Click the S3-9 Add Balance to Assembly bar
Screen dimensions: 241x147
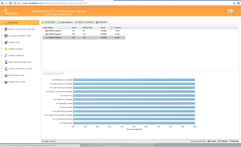(x=134, y=80)
